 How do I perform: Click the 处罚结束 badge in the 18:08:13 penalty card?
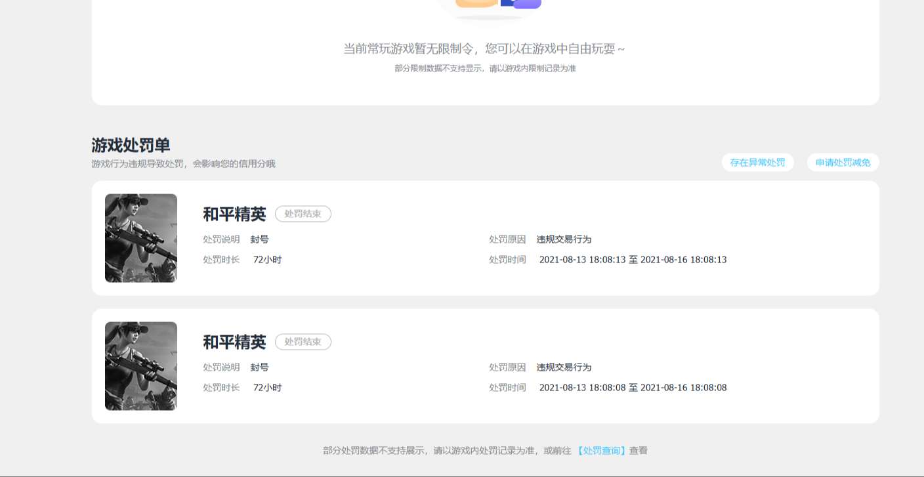[303, 214]
